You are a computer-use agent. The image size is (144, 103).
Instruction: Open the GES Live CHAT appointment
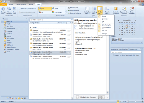(127, 41)
